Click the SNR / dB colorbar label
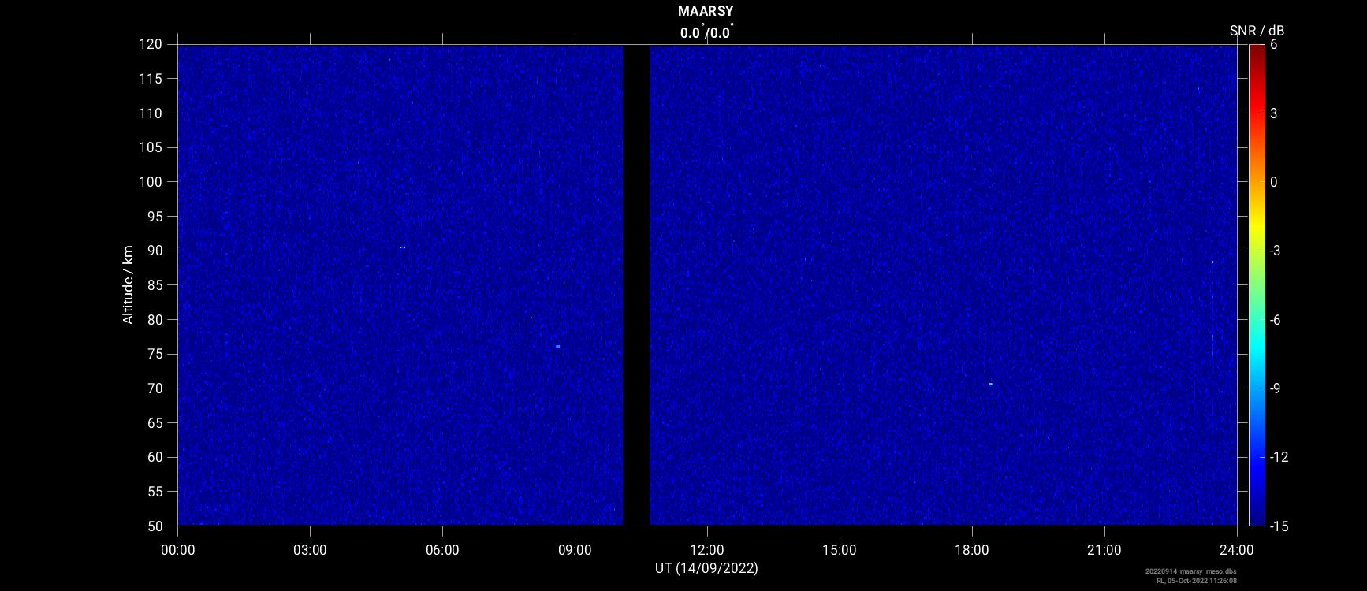The height and width of the screenshot is (591, 1367). [x=1257, y=31]
